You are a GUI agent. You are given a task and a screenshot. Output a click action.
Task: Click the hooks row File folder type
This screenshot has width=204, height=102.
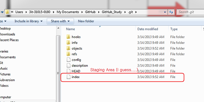(x=177, y=37)
